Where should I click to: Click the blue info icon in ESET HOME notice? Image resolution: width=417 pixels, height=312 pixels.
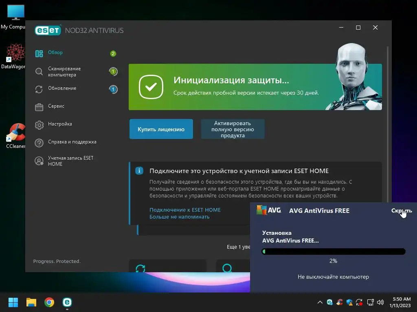tap(139, 171)
